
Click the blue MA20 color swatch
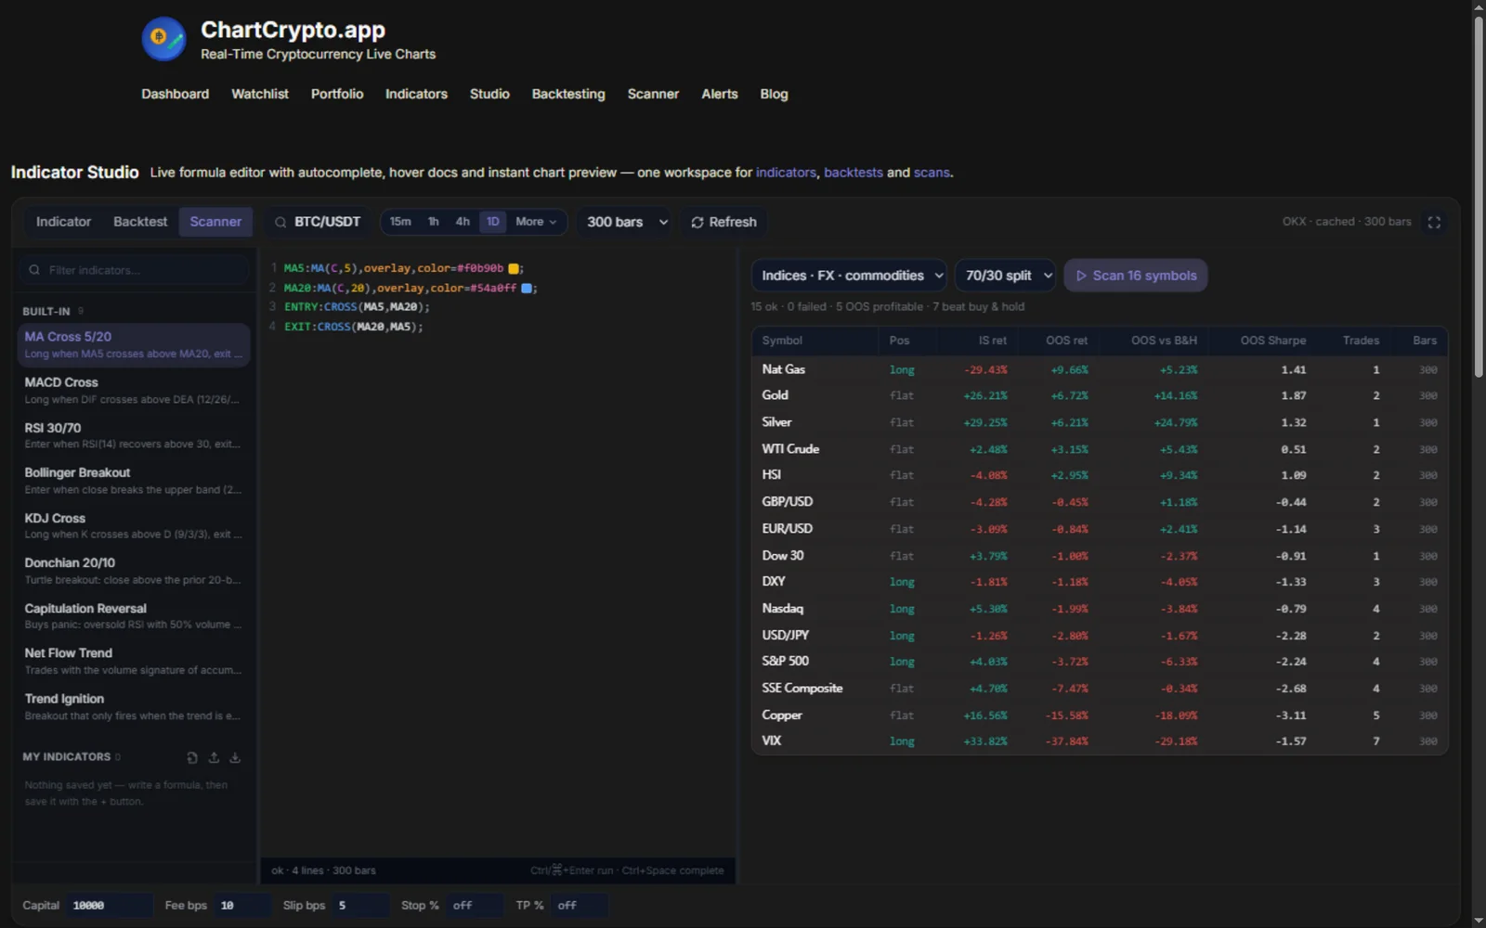tap(527, 289)
